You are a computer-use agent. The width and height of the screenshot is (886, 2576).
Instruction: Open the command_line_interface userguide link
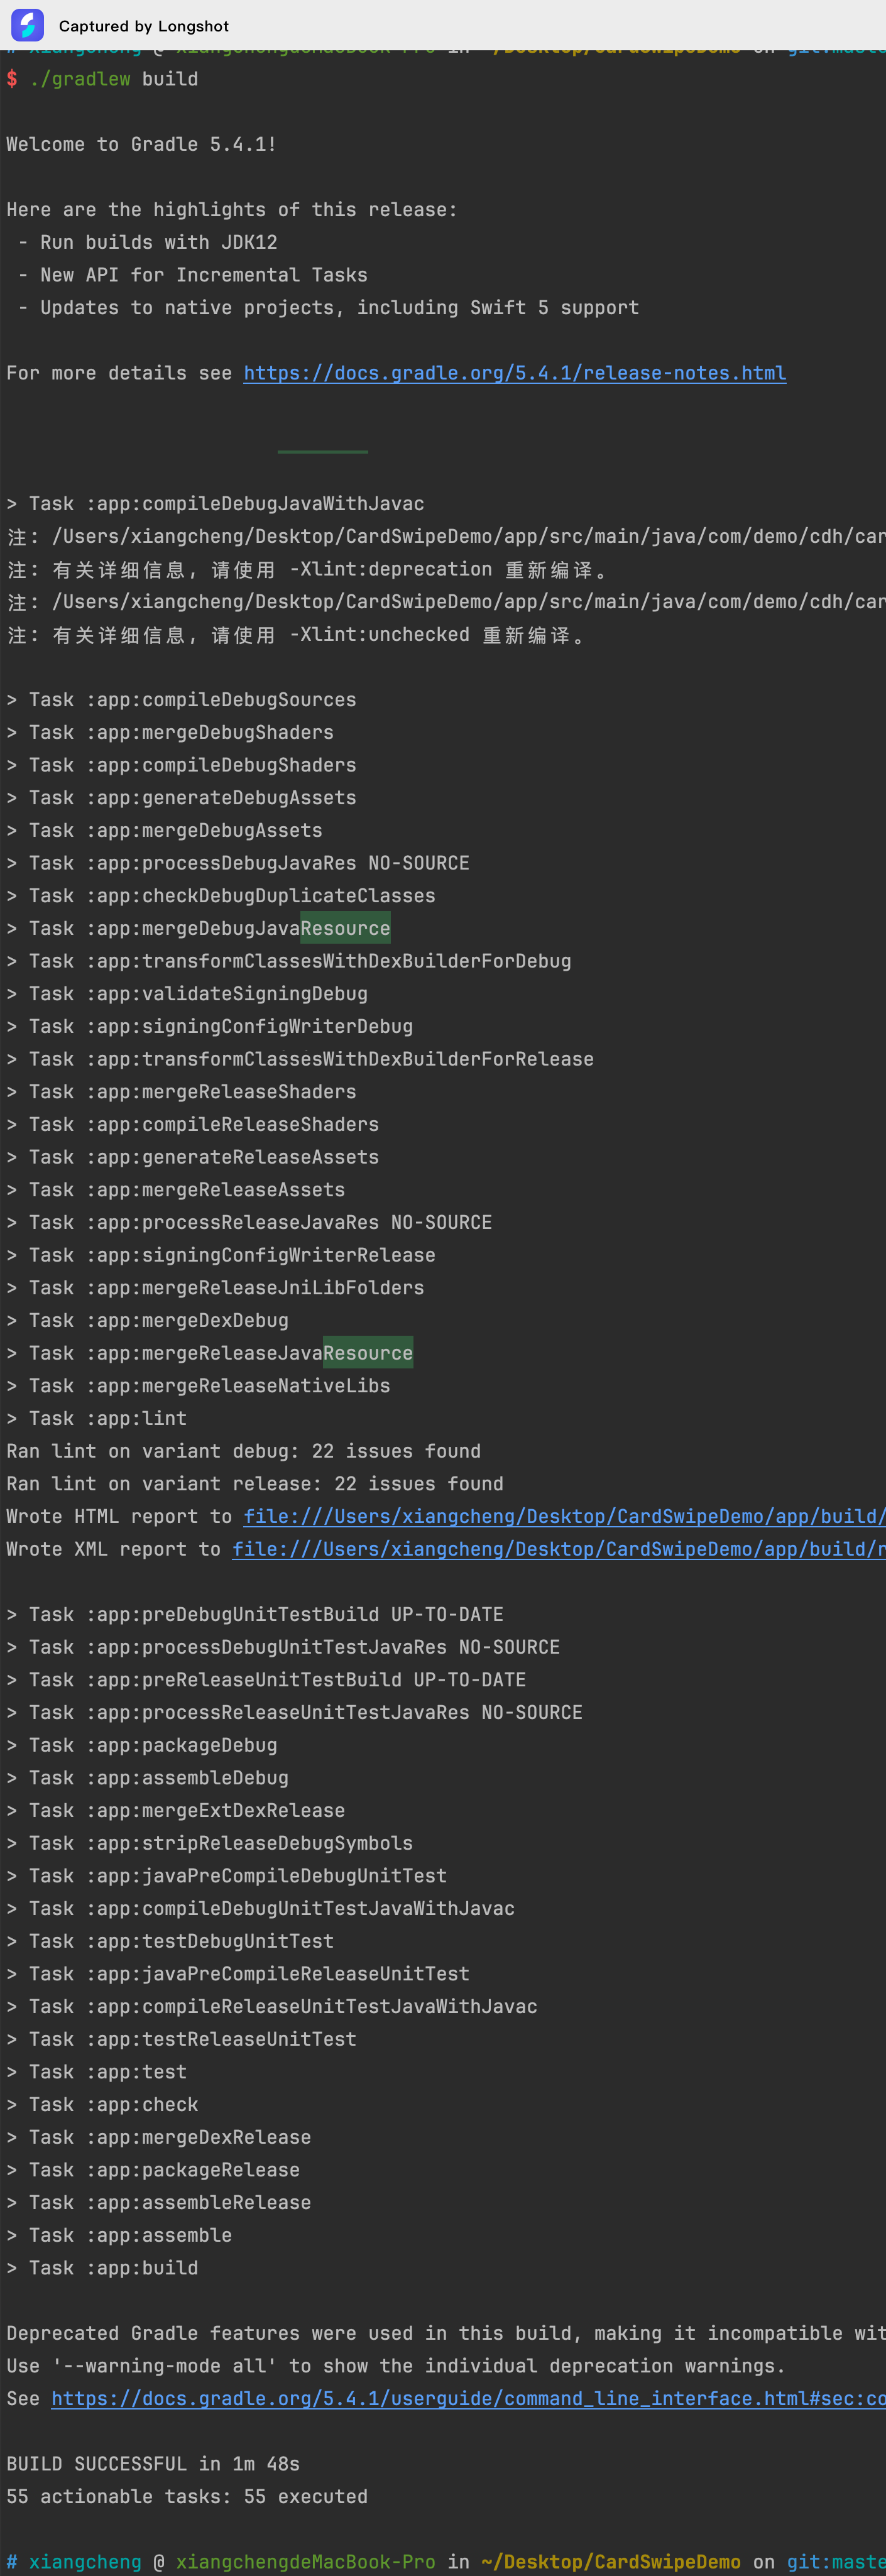pos(467,2398)
